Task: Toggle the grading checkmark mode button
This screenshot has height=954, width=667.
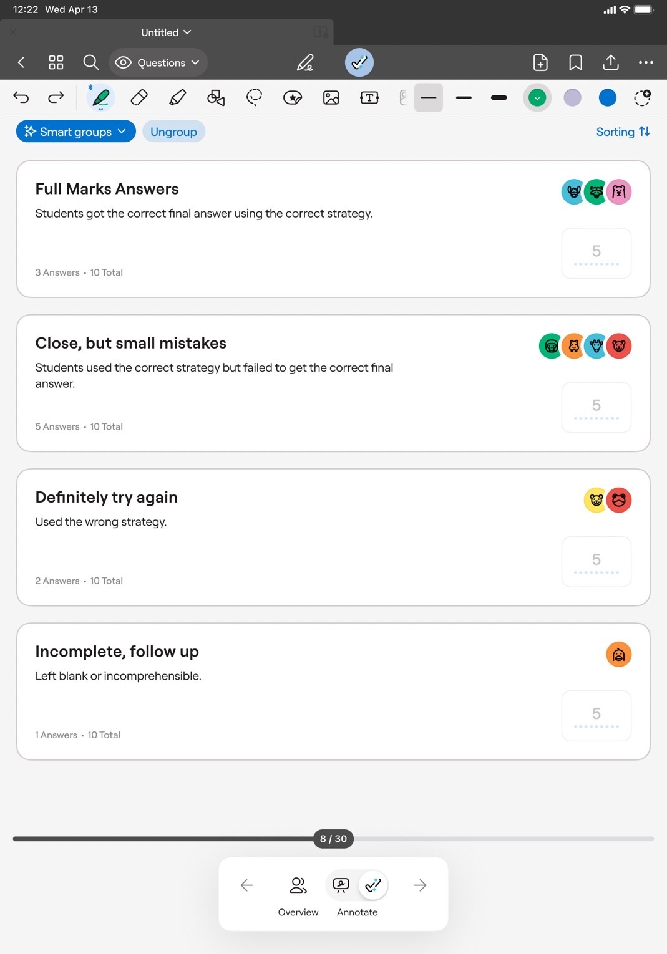Action: click(x=359, y=62)
